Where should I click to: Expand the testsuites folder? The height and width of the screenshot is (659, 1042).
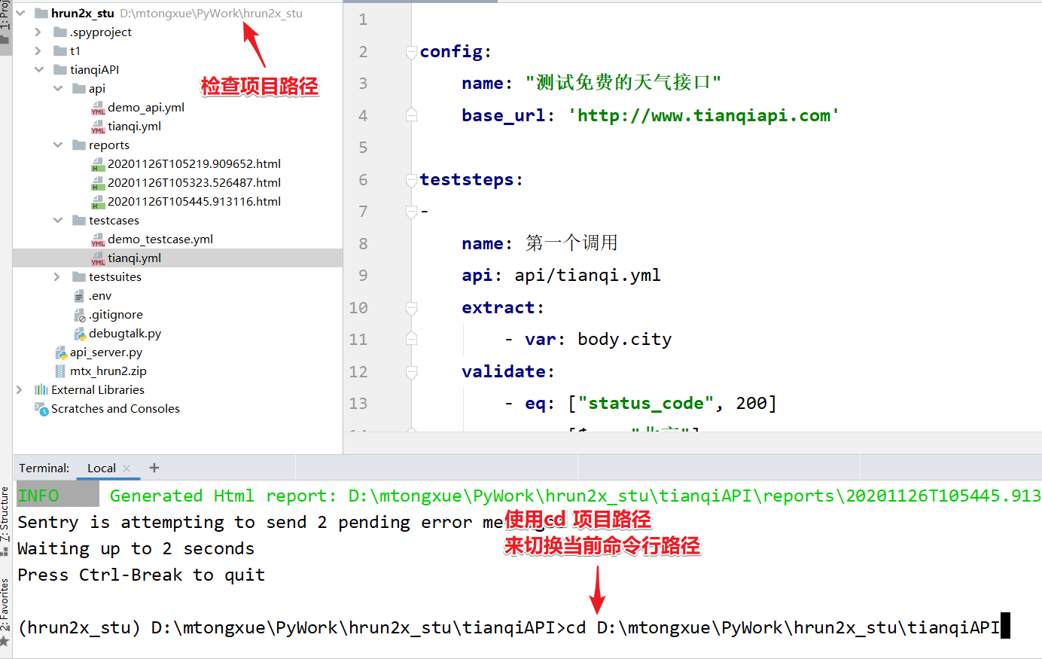(x=57, y=277)
